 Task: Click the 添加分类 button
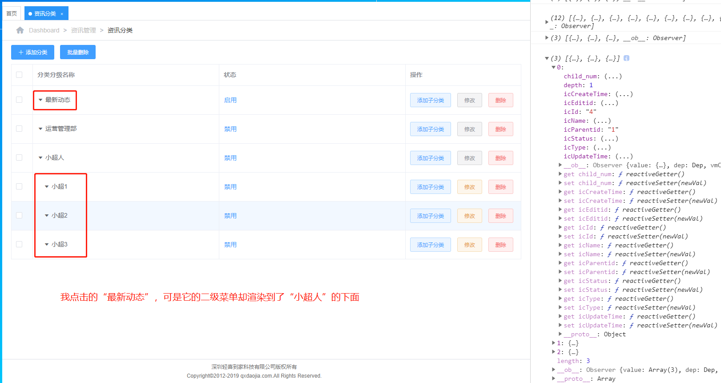point(32,52)
